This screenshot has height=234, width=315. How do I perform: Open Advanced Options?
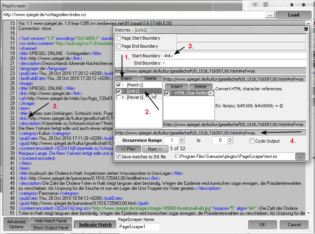(x=16, y=224)
